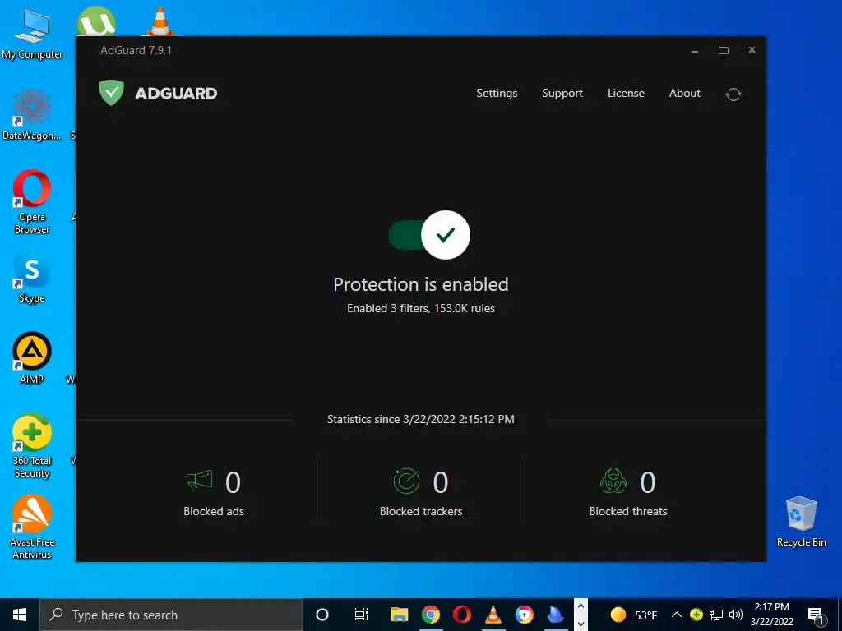Select the My Computer desktop icon

click(x=32, y=33)
